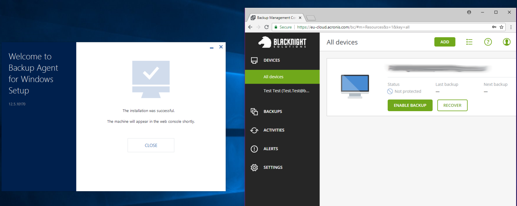The width and height of the screenshot is (517, 206).
Task: Click 'The installation was successful.' message
Action: click(x=149, y=111)
